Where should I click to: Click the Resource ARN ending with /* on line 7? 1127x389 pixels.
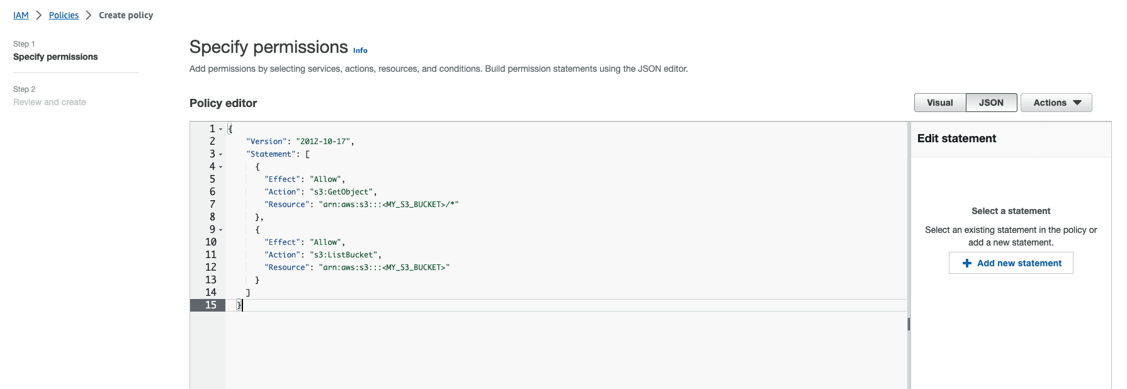tap(389, 205)
